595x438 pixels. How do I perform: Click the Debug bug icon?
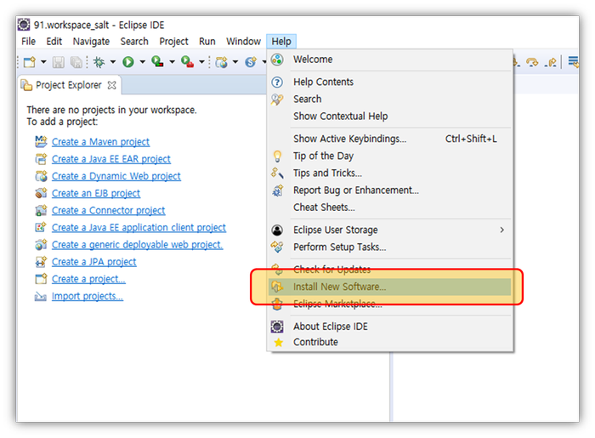click(x=99, y=62)
